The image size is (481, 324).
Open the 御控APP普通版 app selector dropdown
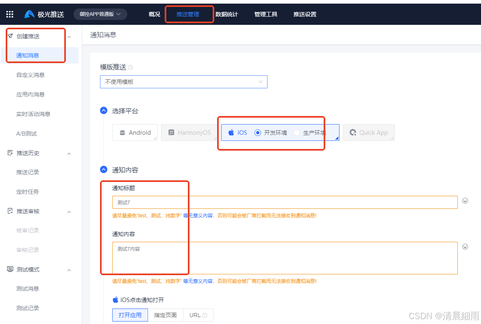pyautogui.click(x=100, y=14)
